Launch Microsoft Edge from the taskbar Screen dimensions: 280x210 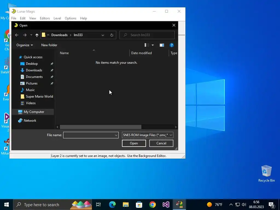112,205
